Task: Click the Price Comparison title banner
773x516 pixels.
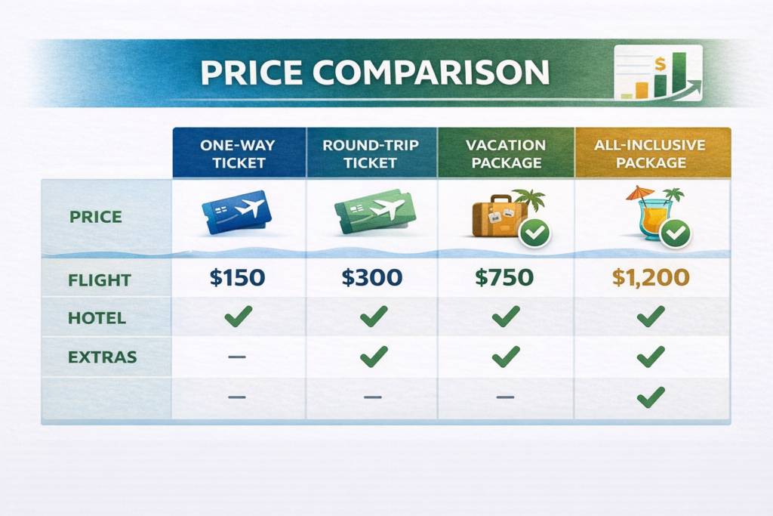Action: click(374, 73)
